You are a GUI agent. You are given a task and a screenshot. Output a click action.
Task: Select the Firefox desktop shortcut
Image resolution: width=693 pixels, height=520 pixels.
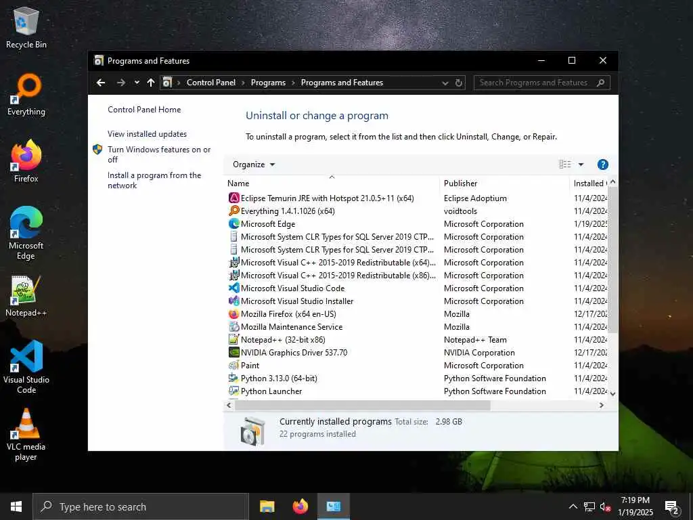point(26,161)
